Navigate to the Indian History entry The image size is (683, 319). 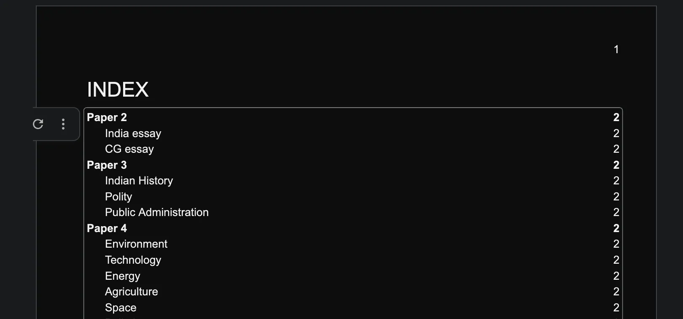pos(139,181)
